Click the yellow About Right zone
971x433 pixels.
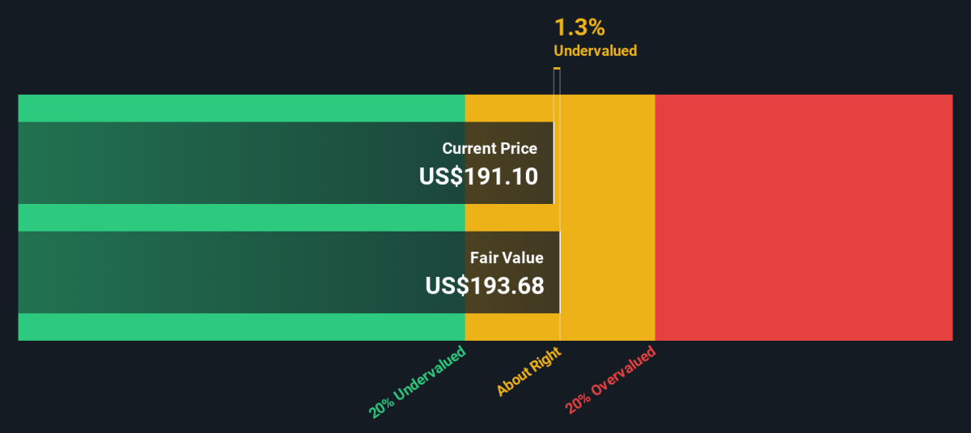[607, 218]
